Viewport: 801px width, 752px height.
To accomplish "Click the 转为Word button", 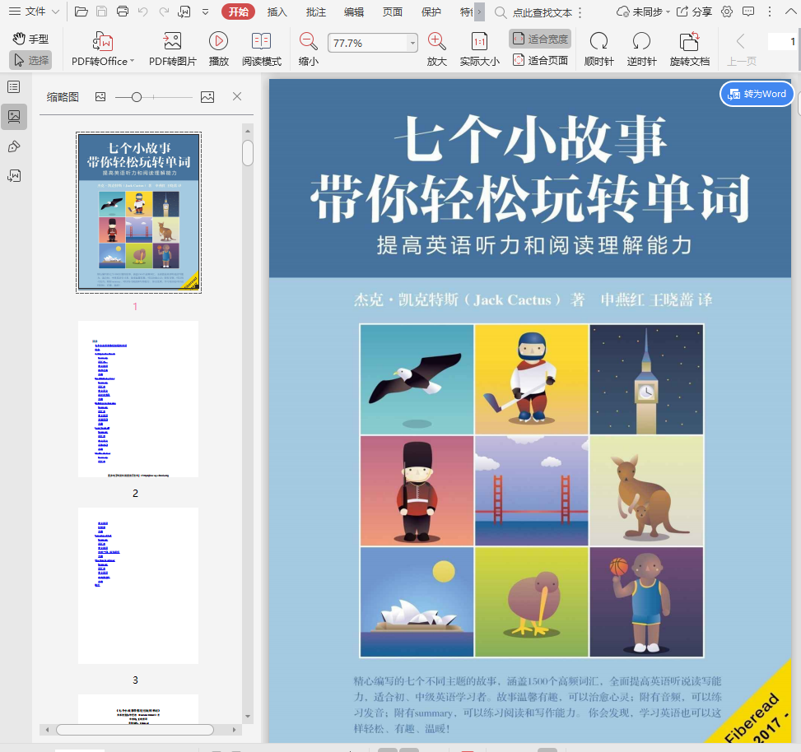I will [757, 94].
